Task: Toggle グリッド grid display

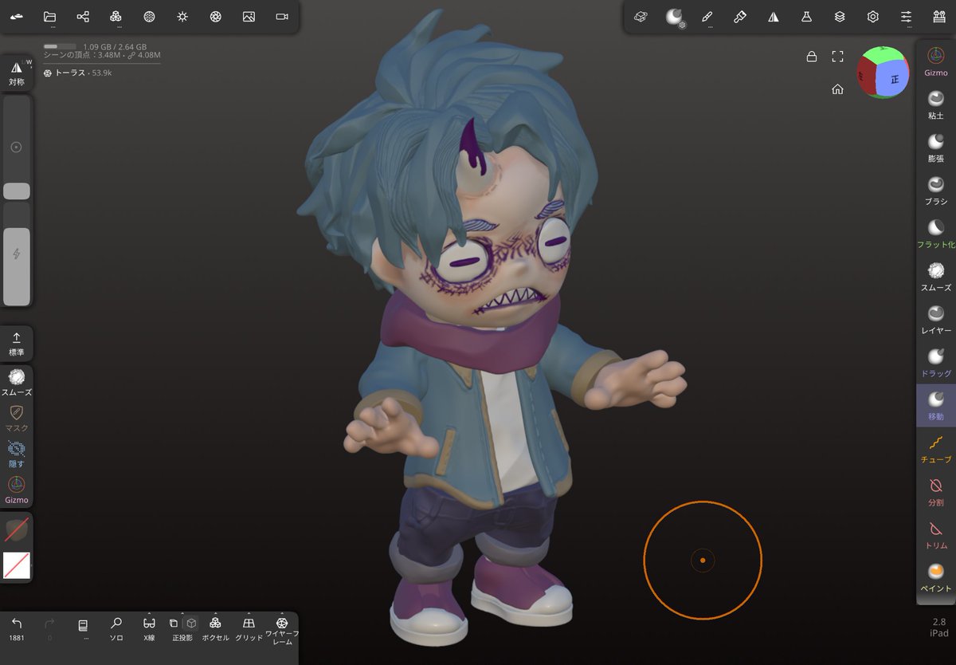Action: click(x=249, y=629)
